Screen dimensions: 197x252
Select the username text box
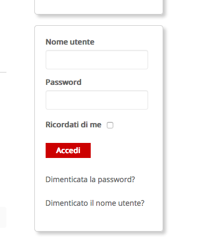coord(97,60)
